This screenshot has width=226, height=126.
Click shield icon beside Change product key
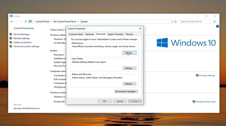194,101
